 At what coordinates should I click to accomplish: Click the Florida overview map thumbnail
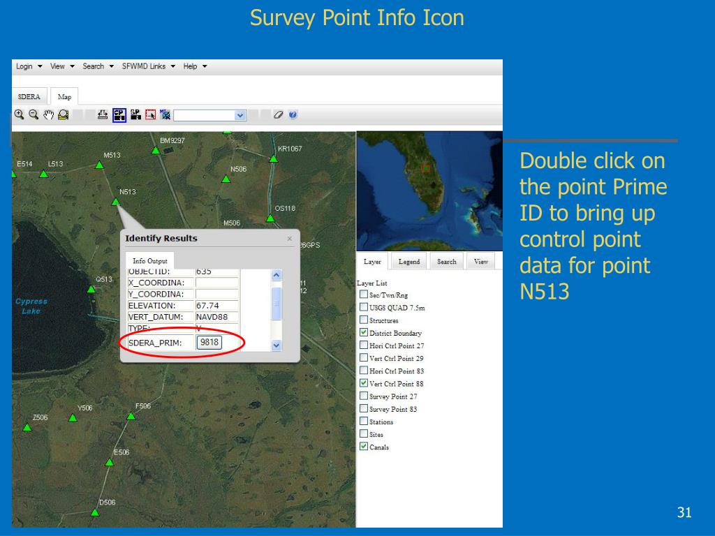tap(429, 191)
